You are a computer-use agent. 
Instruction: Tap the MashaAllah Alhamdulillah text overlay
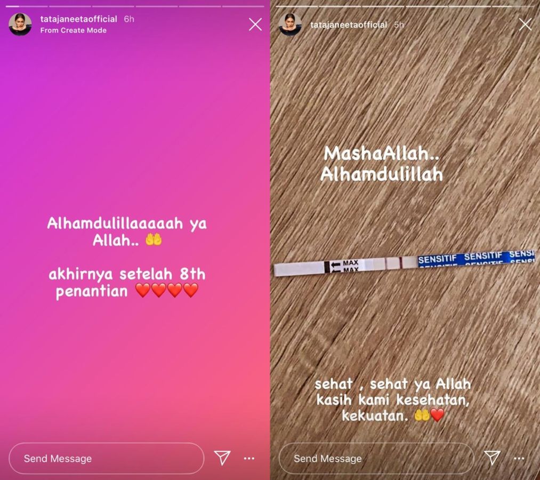[x=382, y=164]
